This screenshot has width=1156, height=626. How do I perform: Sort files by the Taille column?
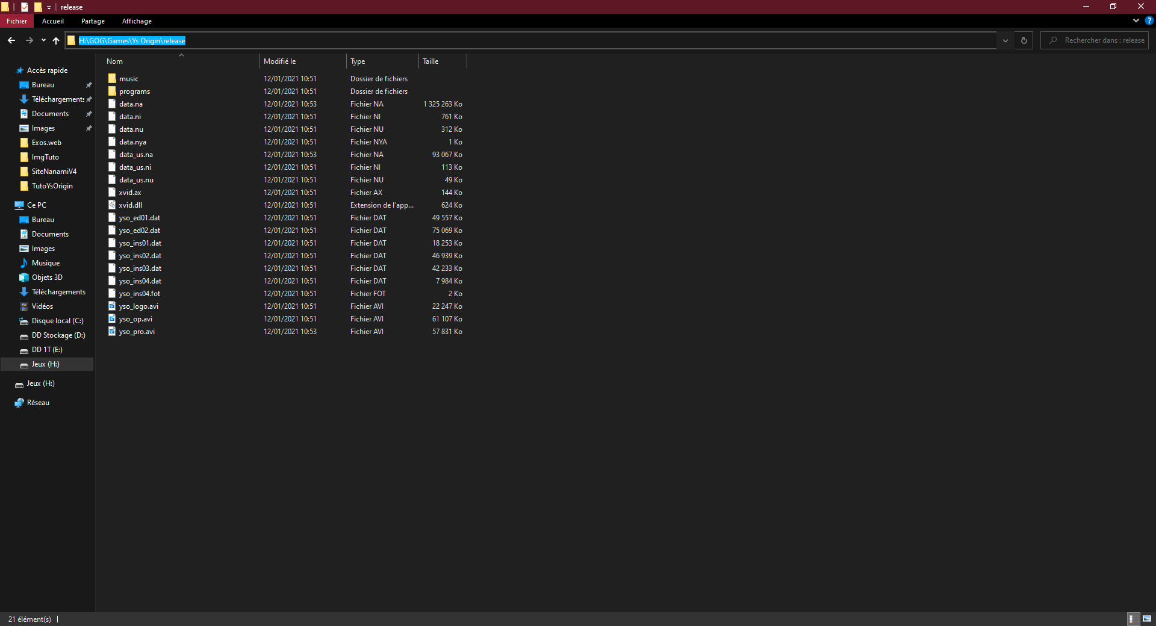442,61
